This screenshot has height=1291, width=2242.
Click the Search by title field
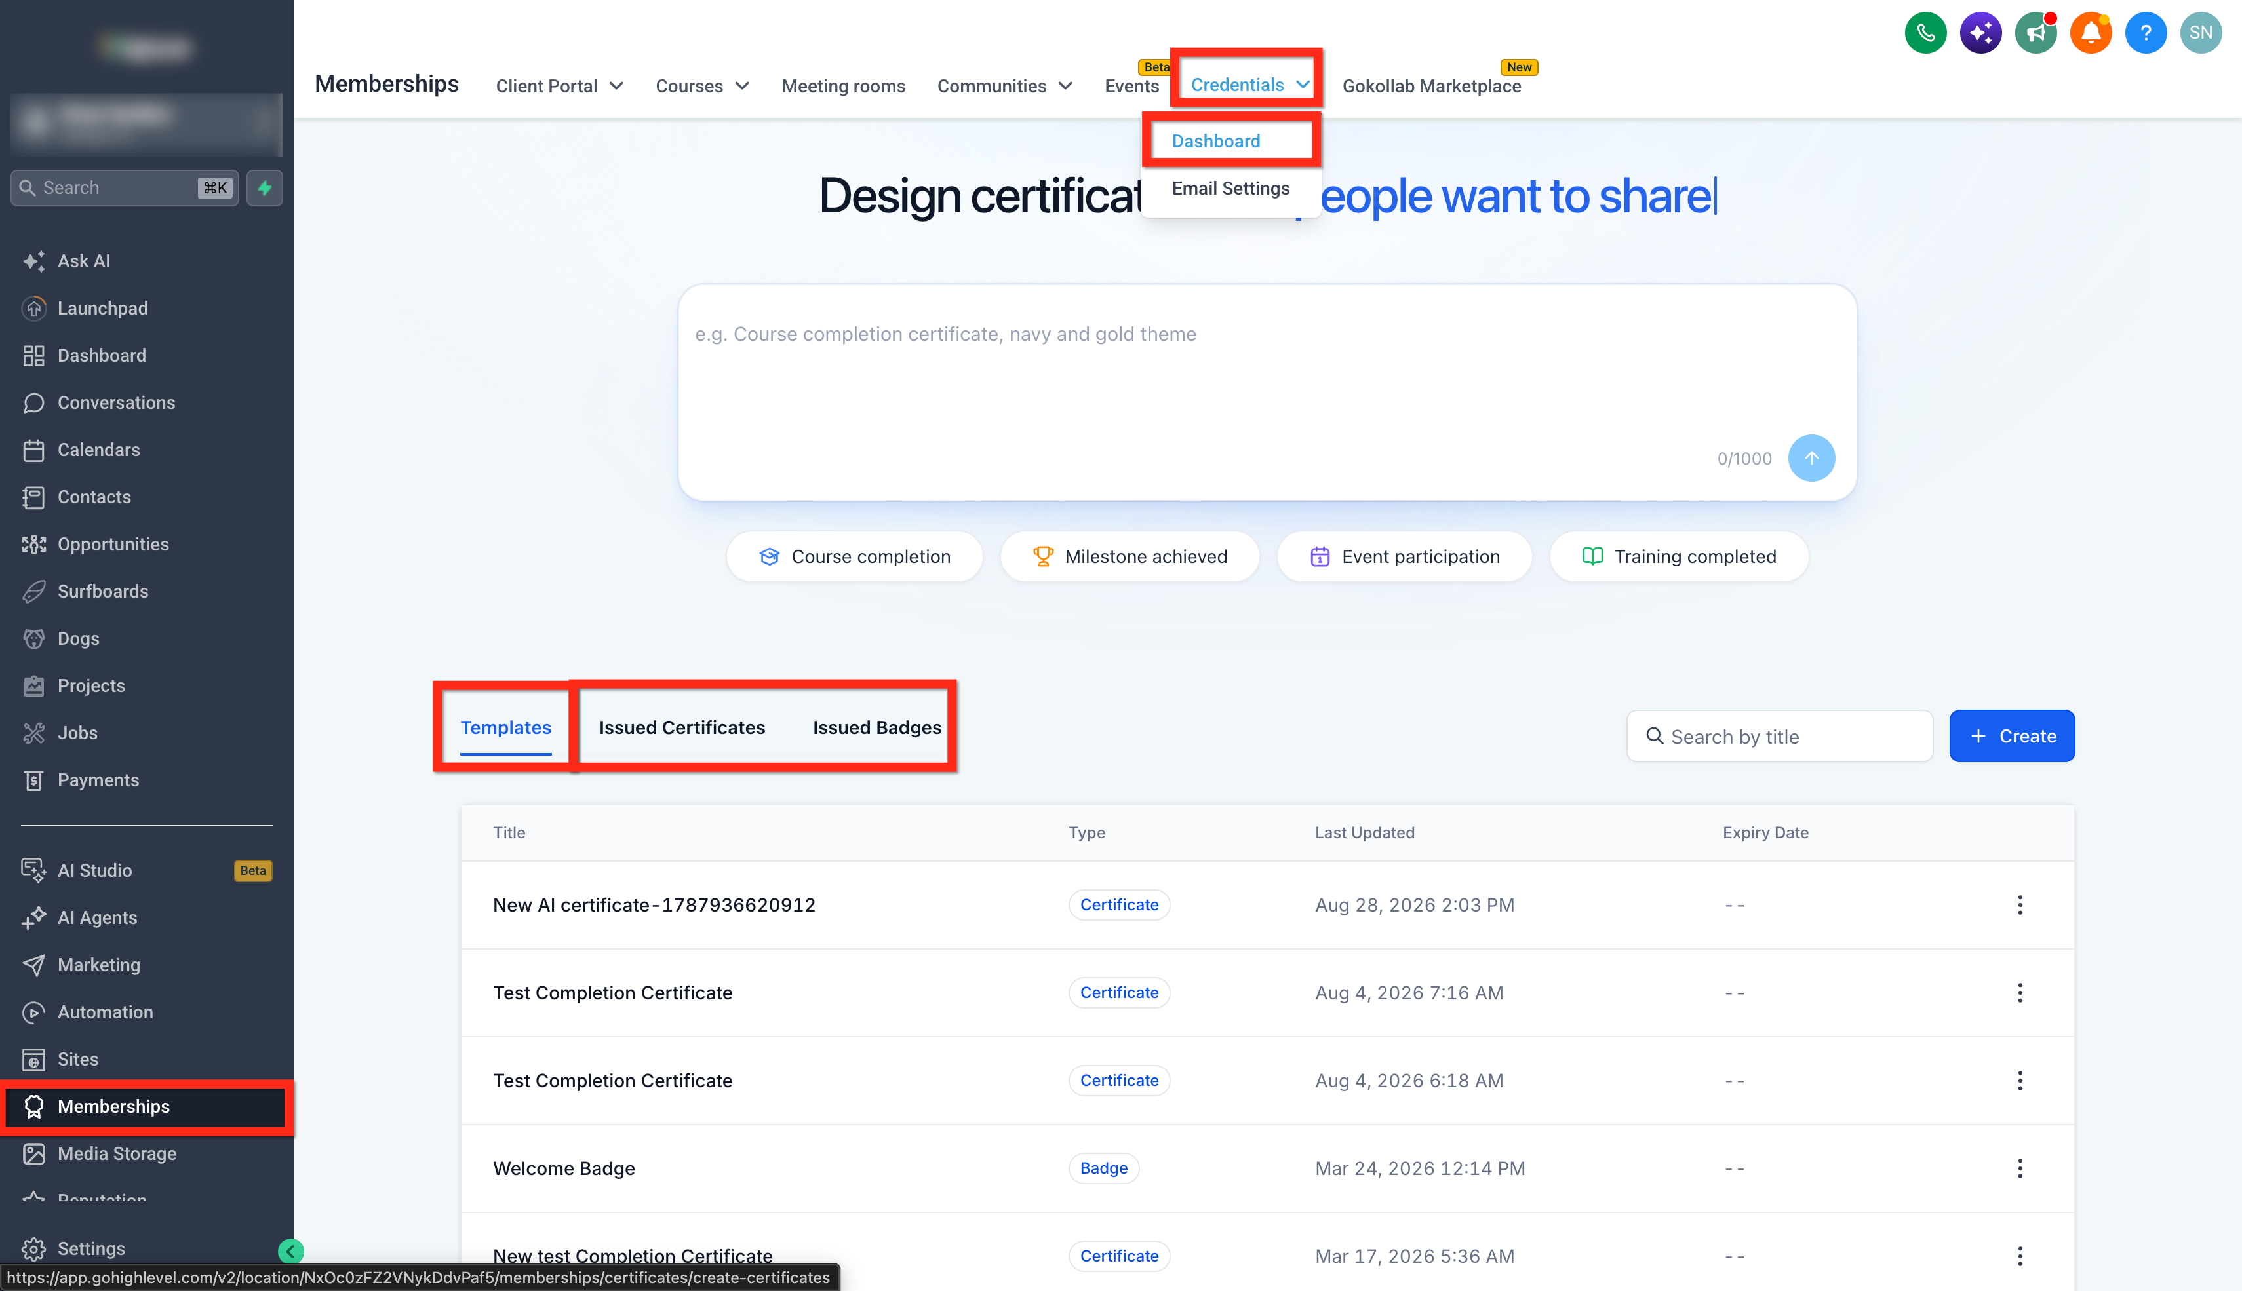tap(1779, 736)
